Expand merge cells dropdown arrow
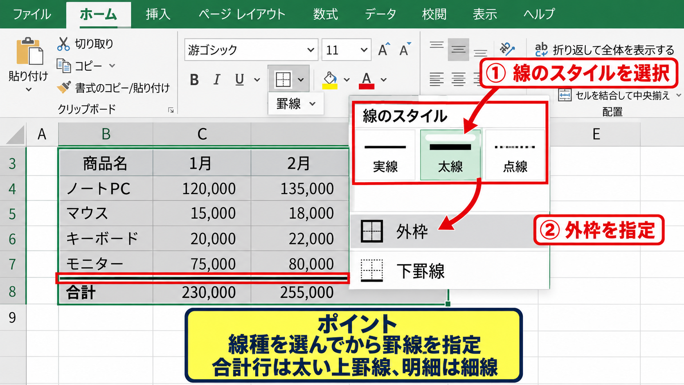The height and width of the screenshot is (385, 684). point(679,95)
